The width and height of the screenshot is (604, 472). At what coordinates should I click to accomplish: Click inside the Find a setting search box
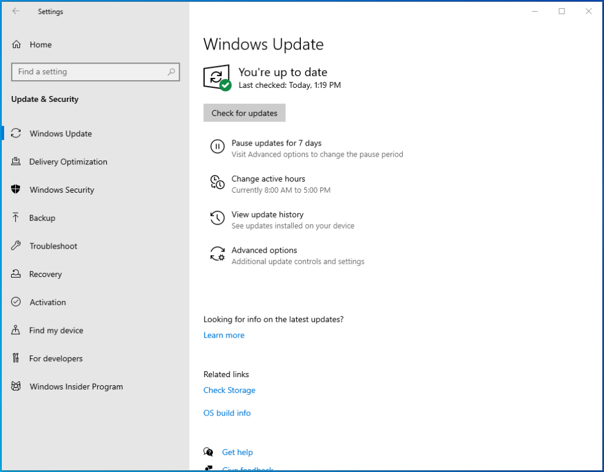coord(96,71)
